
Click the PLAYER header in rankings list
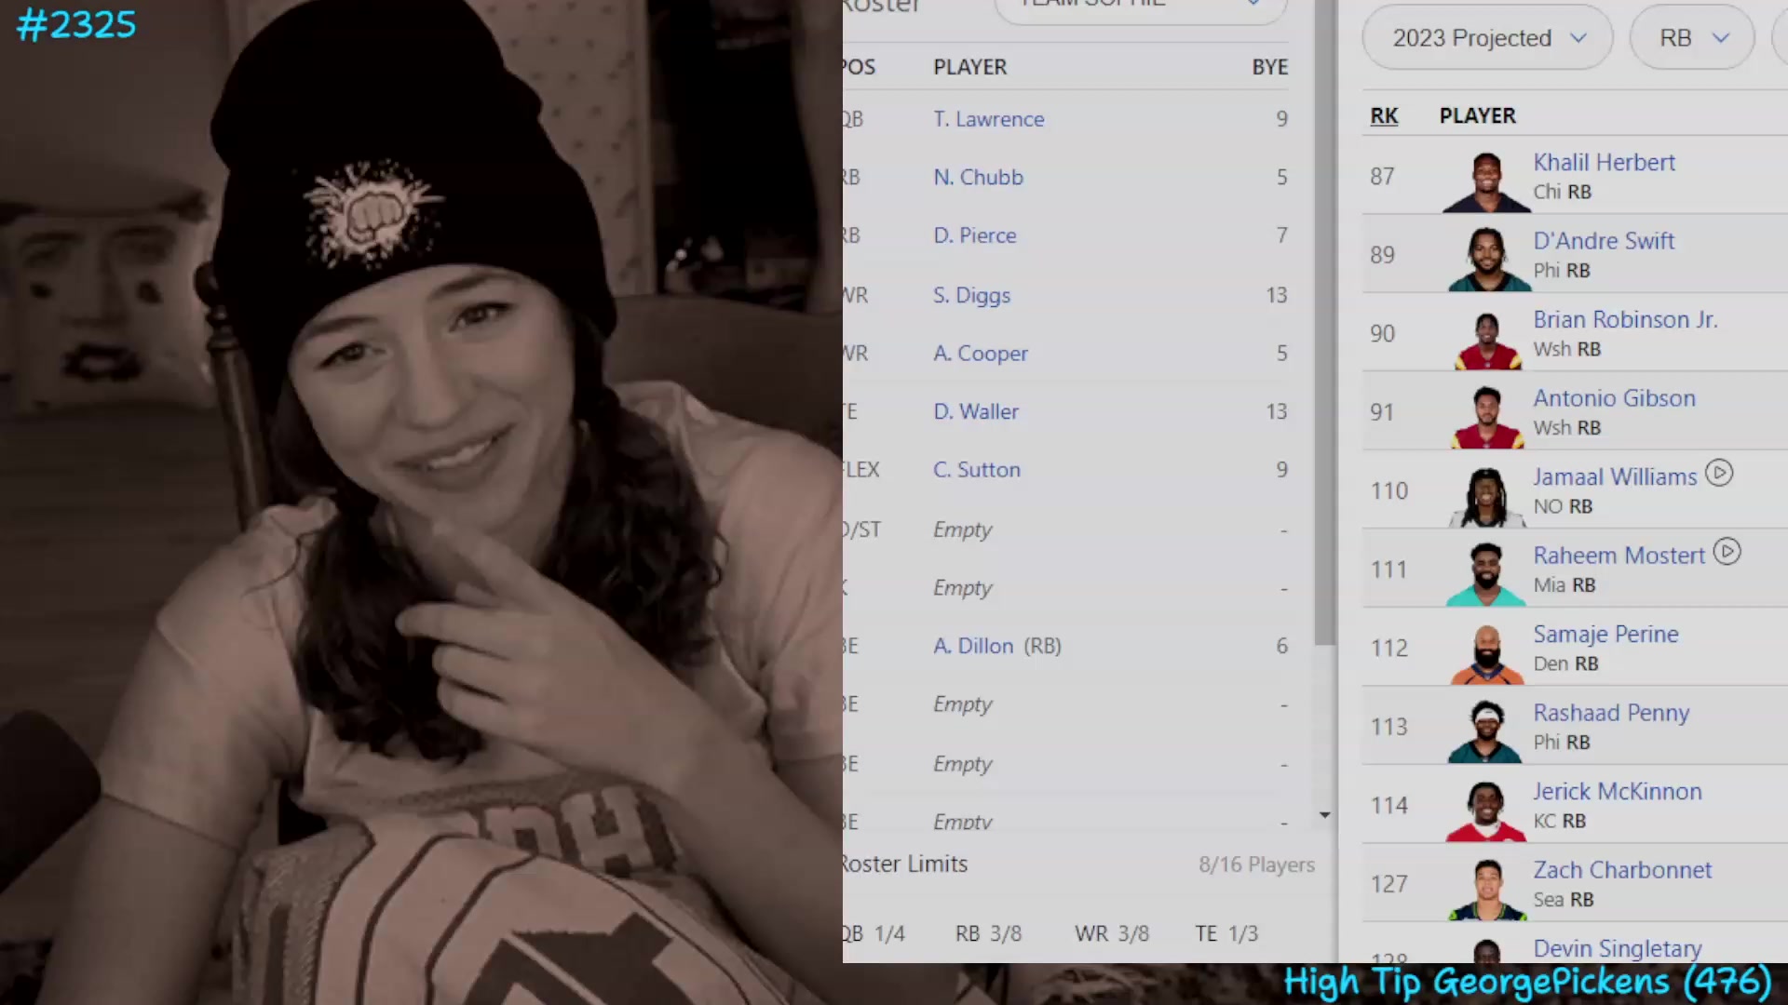1478,116
